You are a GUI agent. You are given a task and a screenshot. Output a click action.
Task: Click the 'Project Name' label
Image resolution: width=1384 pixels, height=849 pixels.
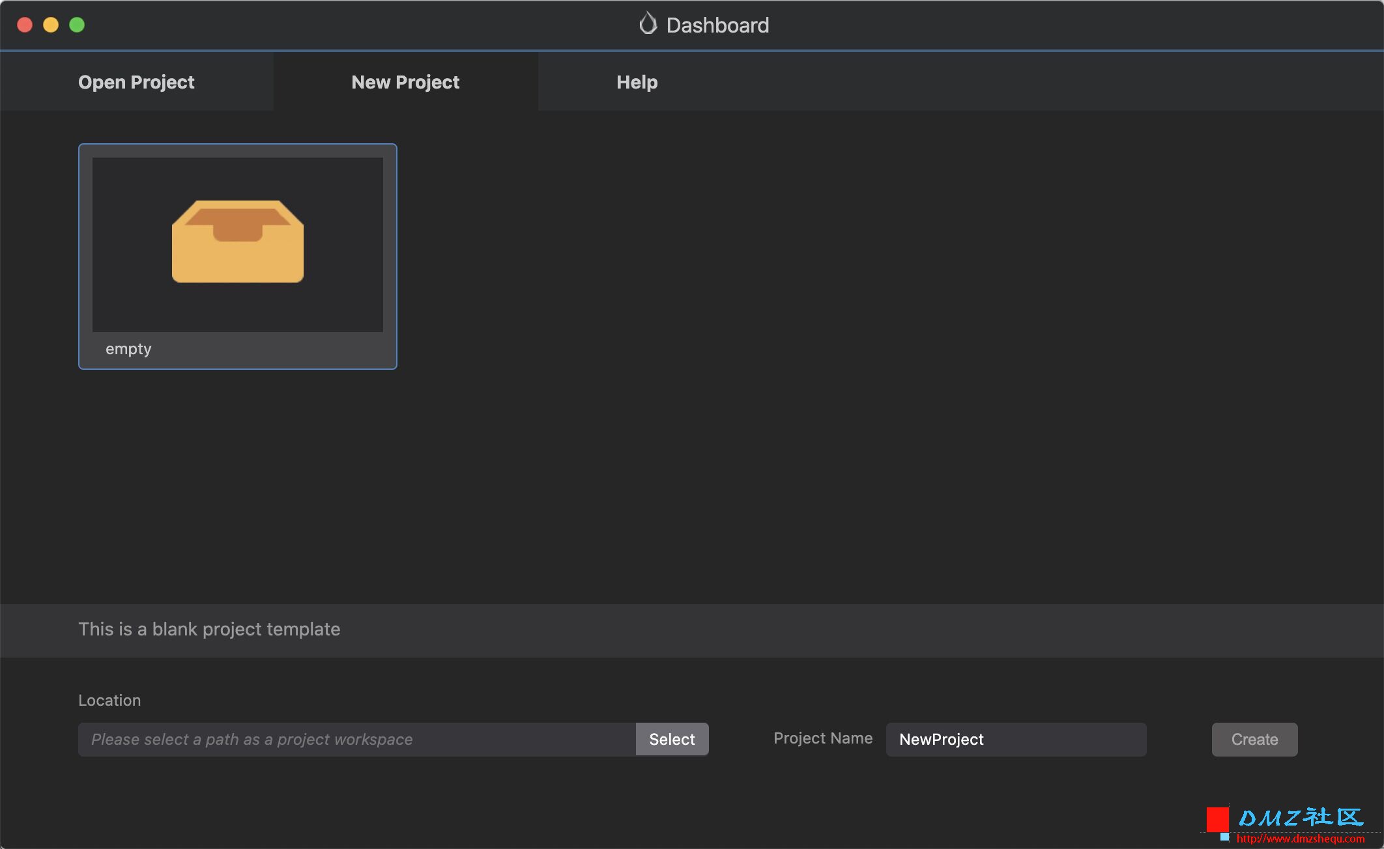pyautogui.click(x=823, y=738)
